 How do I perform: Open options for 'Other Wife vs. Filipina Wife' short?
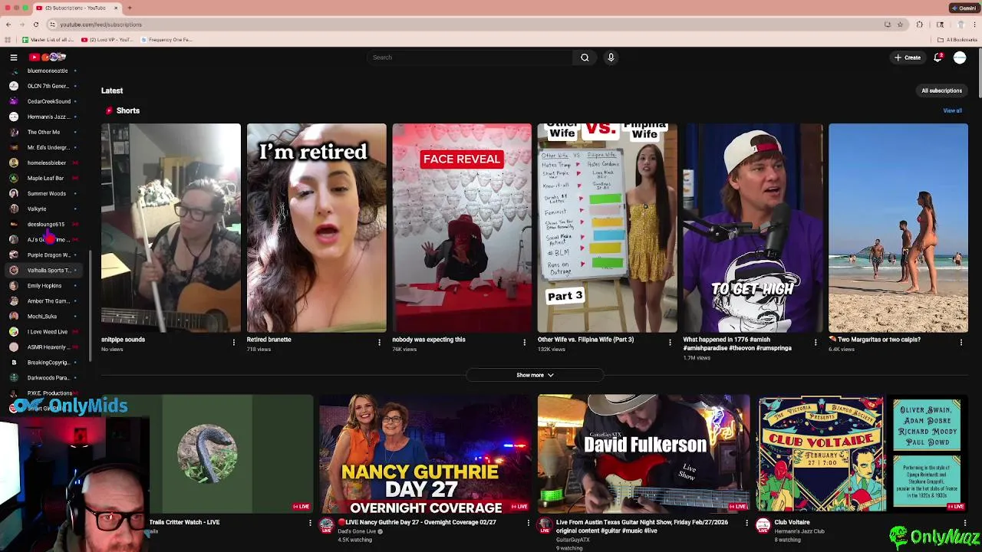[x=670, y=343]
